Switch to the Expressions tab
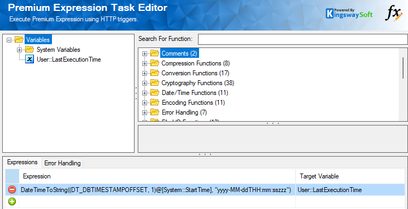This screenshot has height=209, width=408. [22, 163]
